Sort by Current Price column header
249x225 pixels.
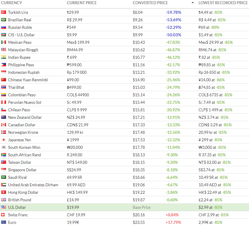pyautogui.click(x=81, y=3)
